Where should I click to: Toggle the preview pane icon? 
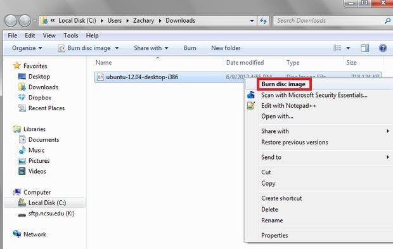pyautogui.click(x=364, y=48)
